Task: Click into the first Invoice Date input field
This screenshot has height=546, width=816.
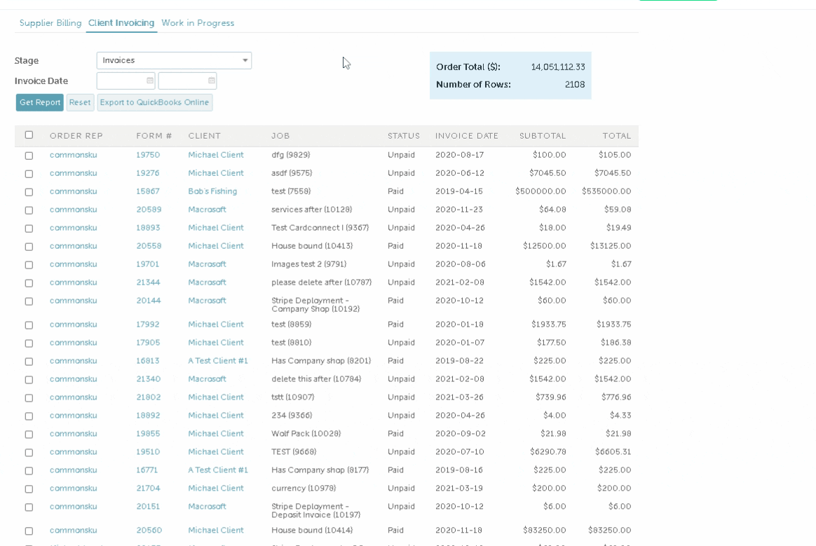Action: coord(121,81)
